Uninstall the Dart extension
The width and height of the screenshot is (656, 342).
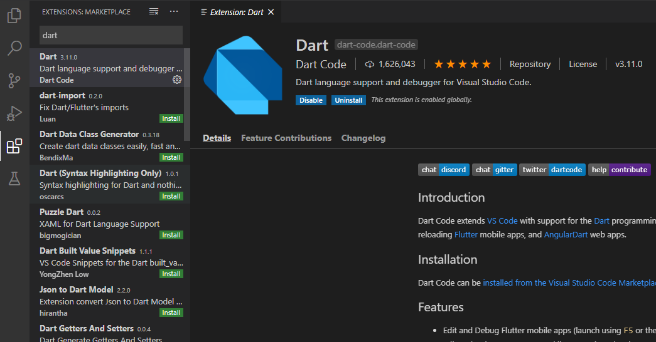[x=348, y=100]
